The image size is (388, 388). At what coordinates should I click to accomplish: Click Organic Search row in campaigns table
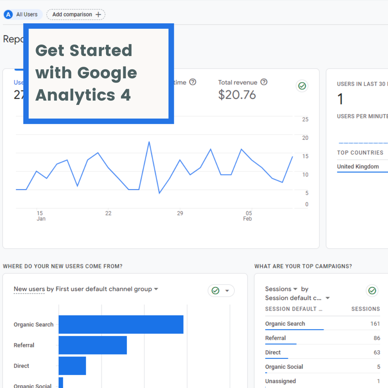coord(322,324)
